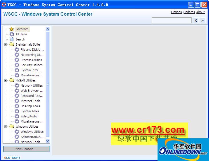Screen dimensions: 209x161
Task: Click gear icon of Sysinternals Miscellaneous item
Action: click(x=17, y=75)
